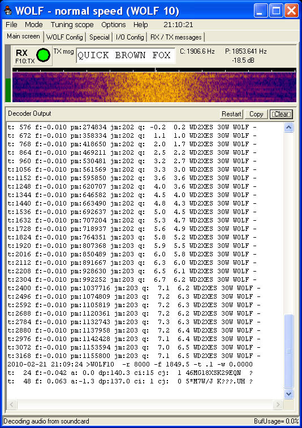Image resolution: width=302 pixels, height=428 pixels.
Task: Switch to the Special tab
Action: tap(99, 37)
